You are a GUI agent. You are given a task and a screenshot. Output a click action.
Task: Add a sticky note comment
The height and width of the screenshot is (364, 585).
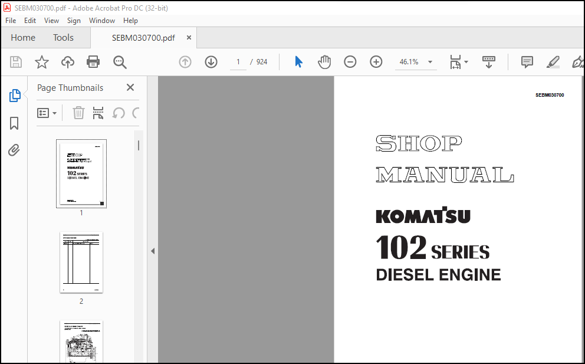click(527, 62)
